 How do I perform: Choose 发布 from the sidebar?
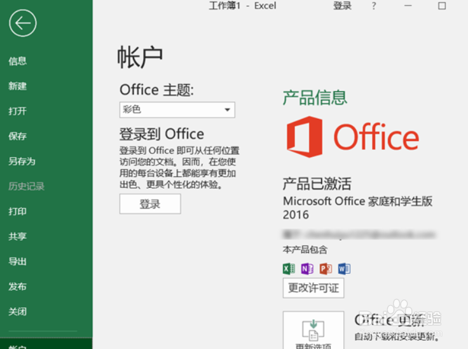click(x=18, y=287)
